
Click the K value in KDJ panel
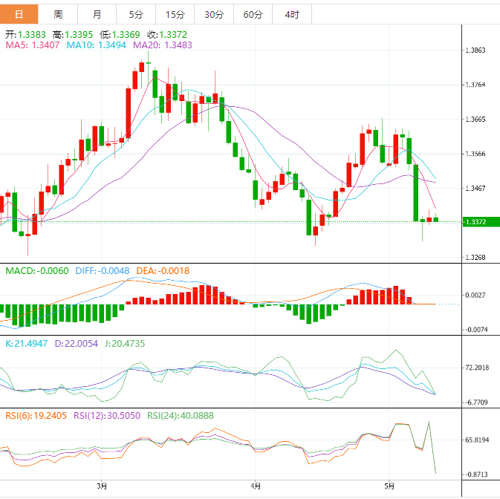27,345
